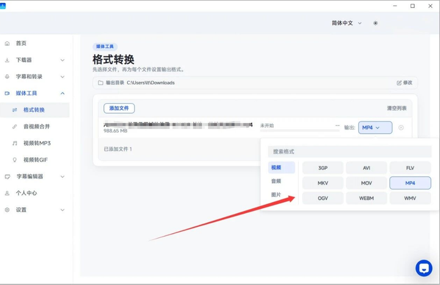The width and height of the screenshot is (440, 285).
Task: Click the person icon beside 个人中心
Action: [7, 193]
